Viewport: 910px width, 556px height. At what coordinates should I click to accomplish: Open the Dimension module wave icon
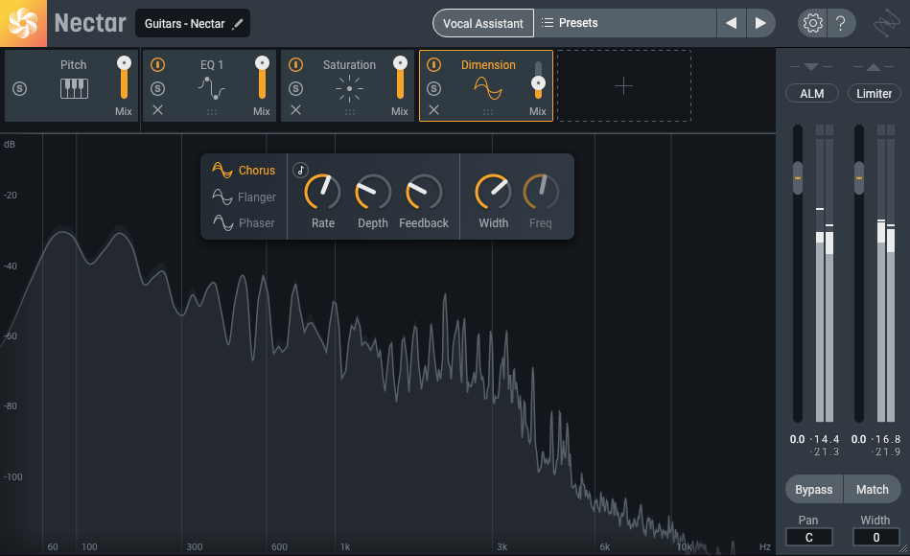click(487, 88)
